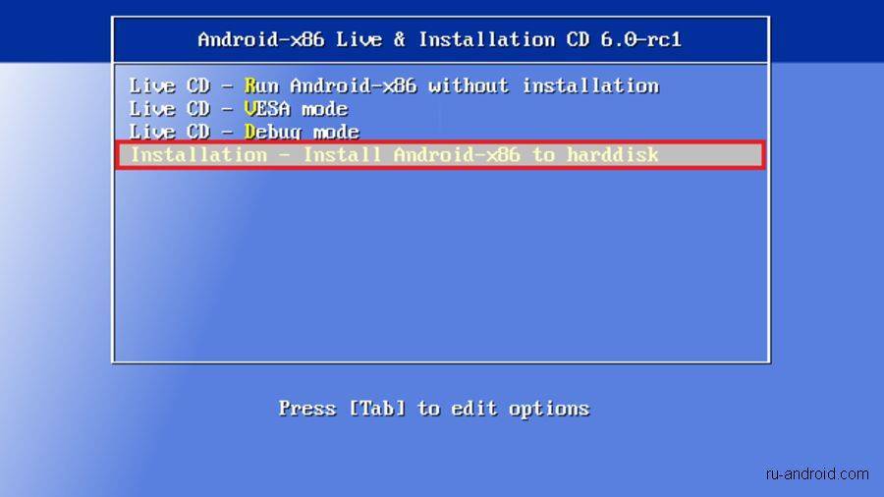The height and width of the screenshot is (497, 884).
Task: Click the Android-x86 Live & Installation CD title
Action: pos(440,39)
